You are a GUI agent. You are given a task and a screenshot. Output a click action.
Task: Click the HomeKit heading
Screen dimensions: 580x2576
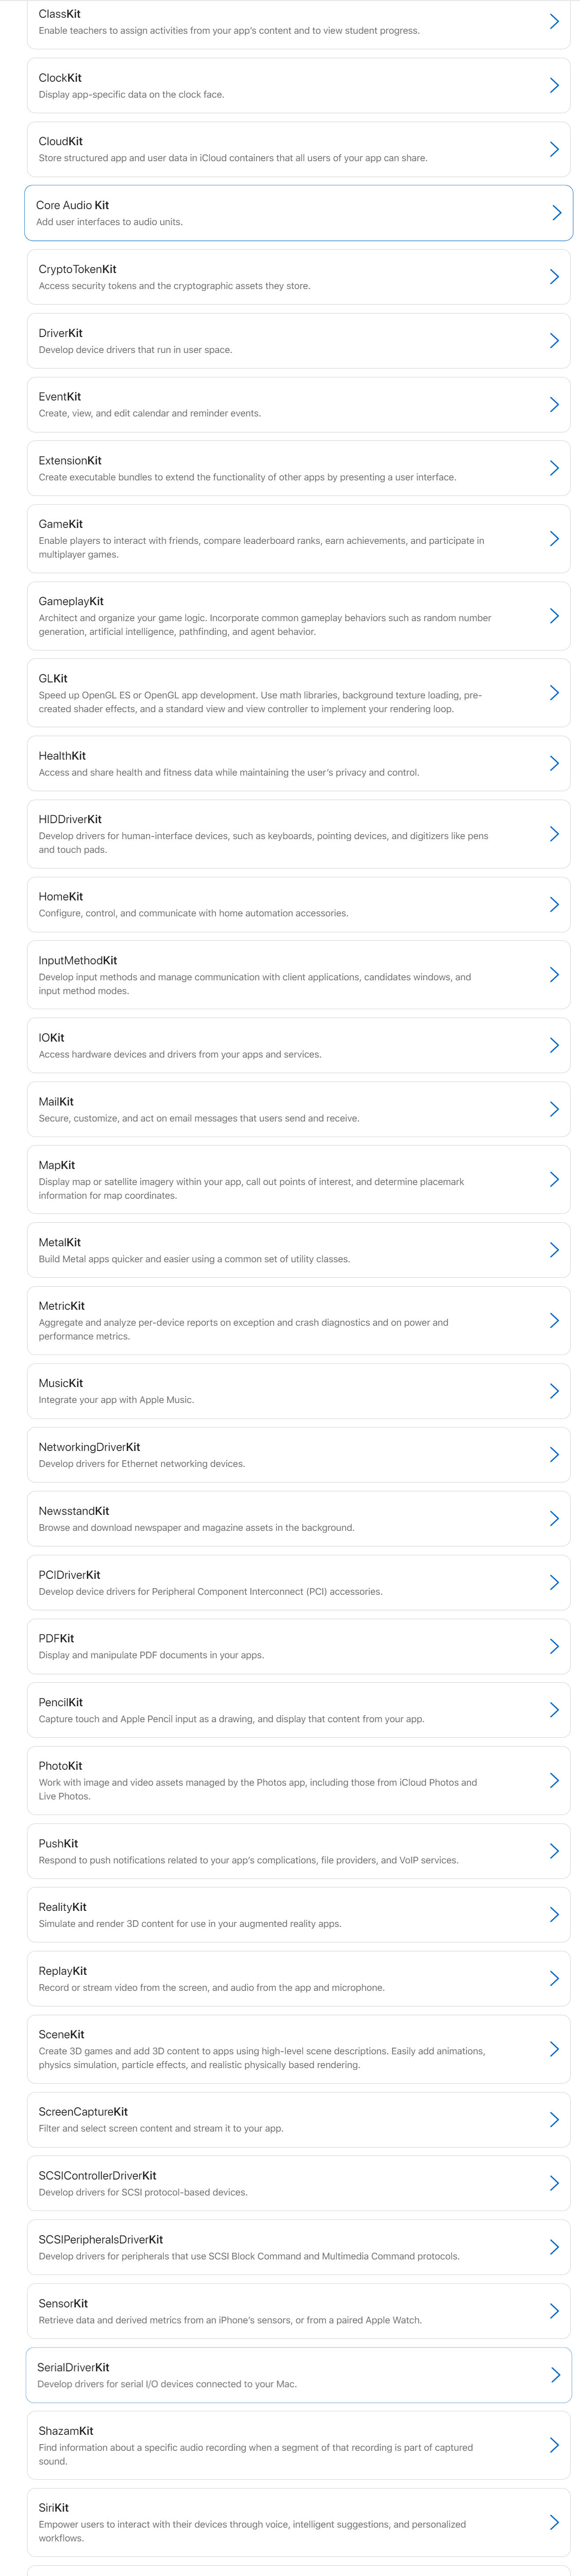(x=61, y=897)
